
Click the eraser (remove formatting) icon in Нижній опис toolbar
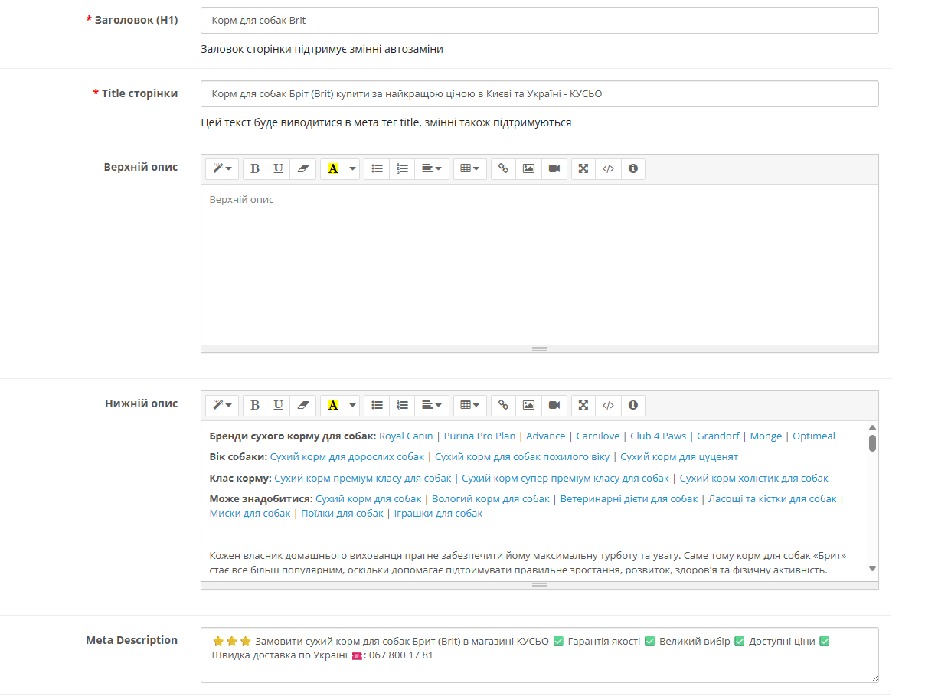click(302, 405)
